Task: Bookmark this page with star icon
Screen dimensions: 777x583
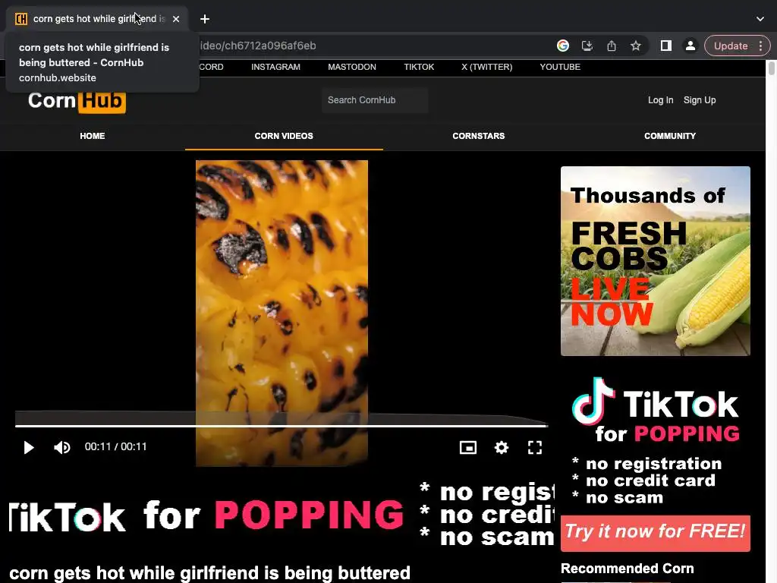Action: click(x=636, y=46)
